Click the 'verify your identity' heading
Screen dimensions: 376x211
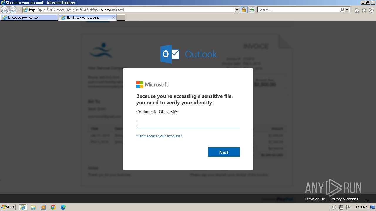click(x=184, y=99)
